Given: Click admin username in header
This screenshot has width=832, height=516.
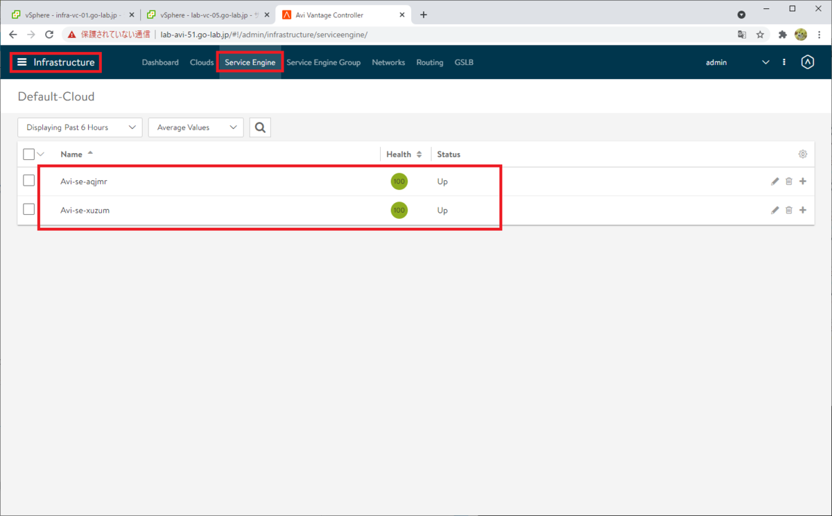Looking at the screenshot, I should [x=716, y=62].
